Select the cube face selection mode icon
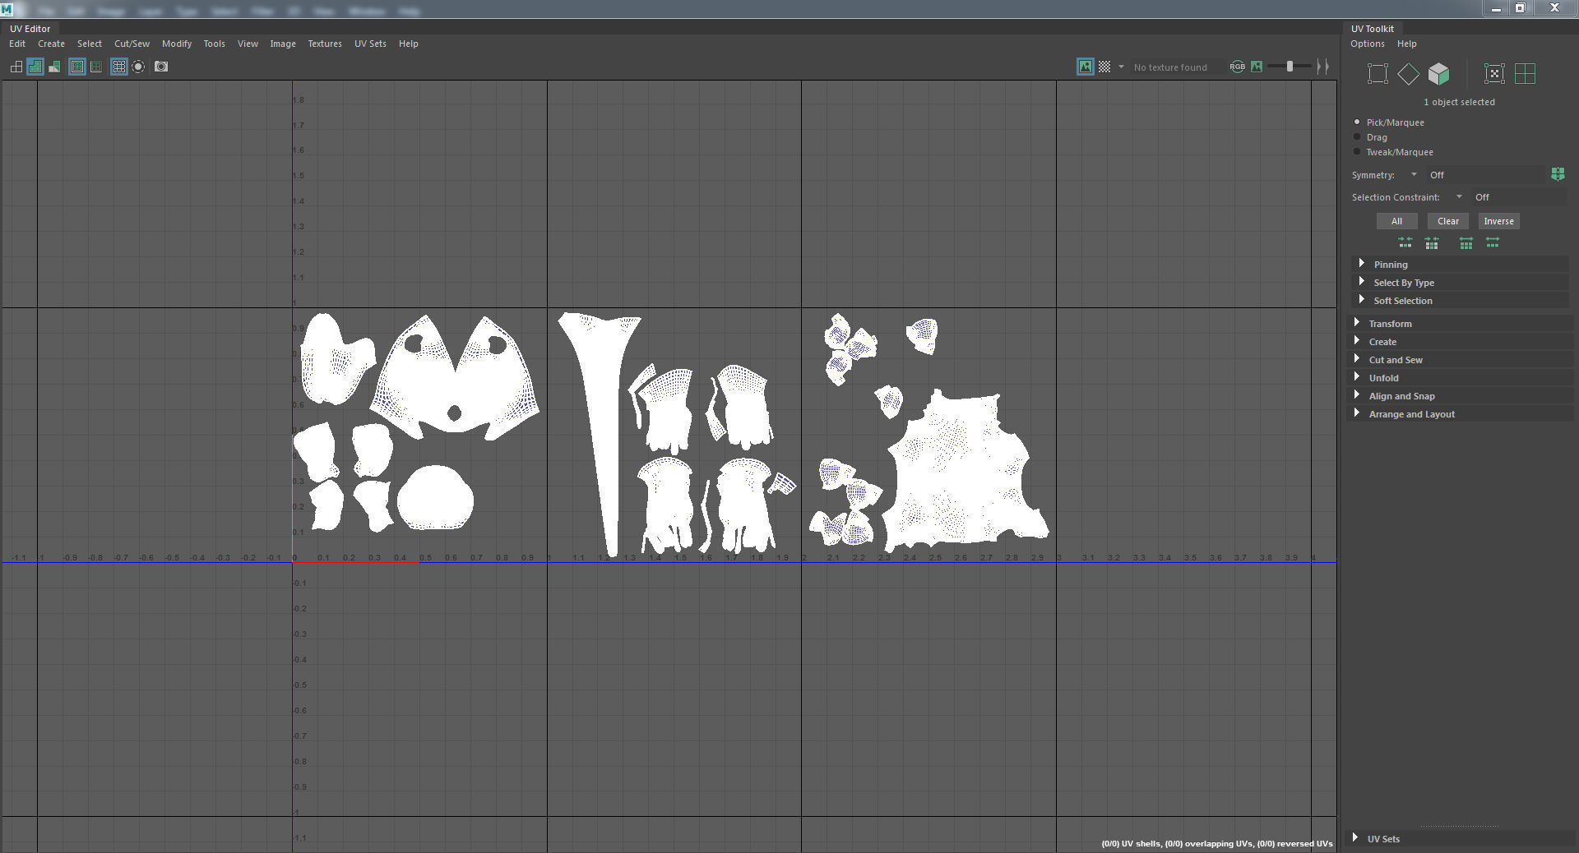Screen dimensions: 1579x853 coord(1438,74)
